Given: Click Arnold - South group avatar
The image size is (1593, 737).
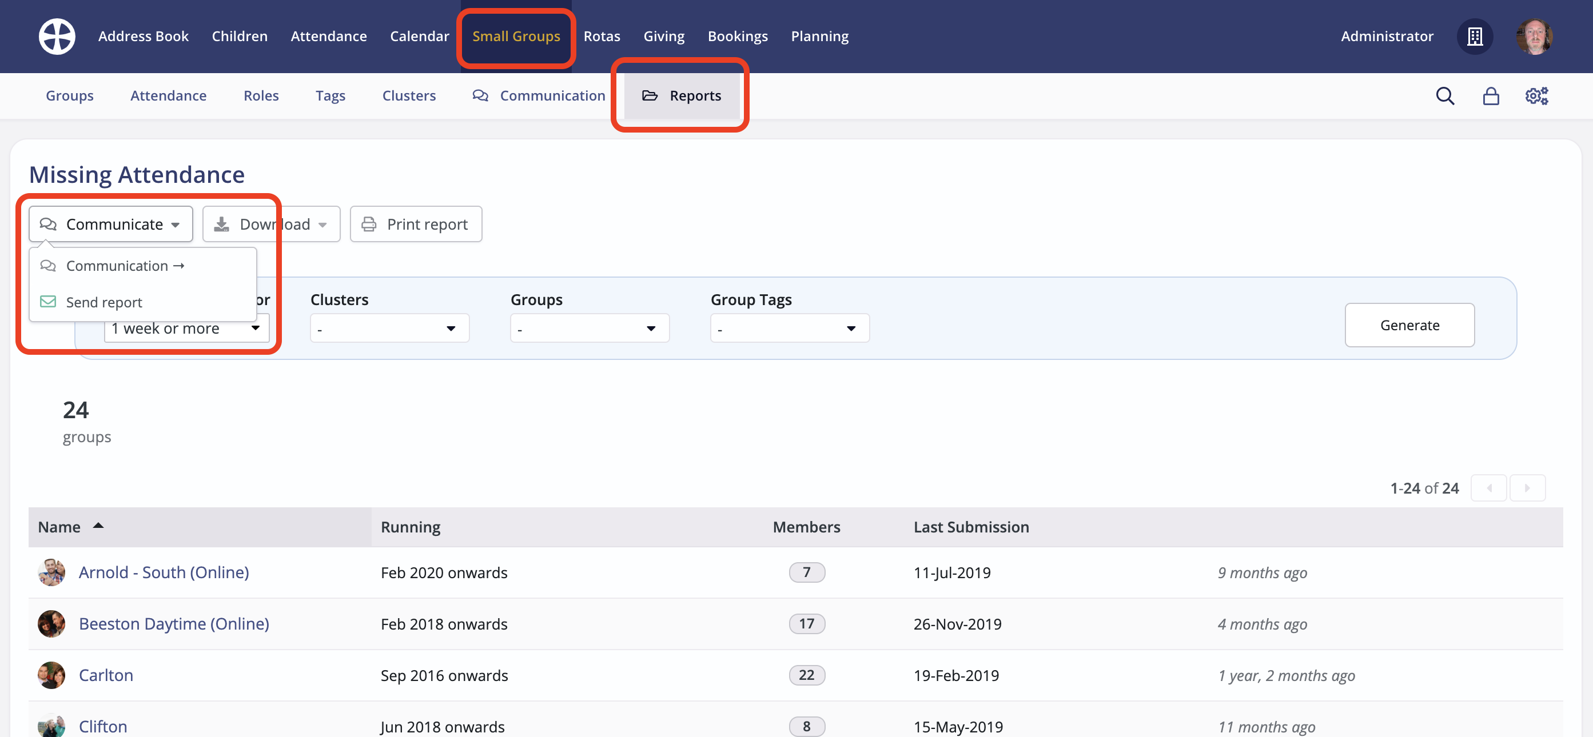Looking at the screenshot, I should [x=51, y=572].
